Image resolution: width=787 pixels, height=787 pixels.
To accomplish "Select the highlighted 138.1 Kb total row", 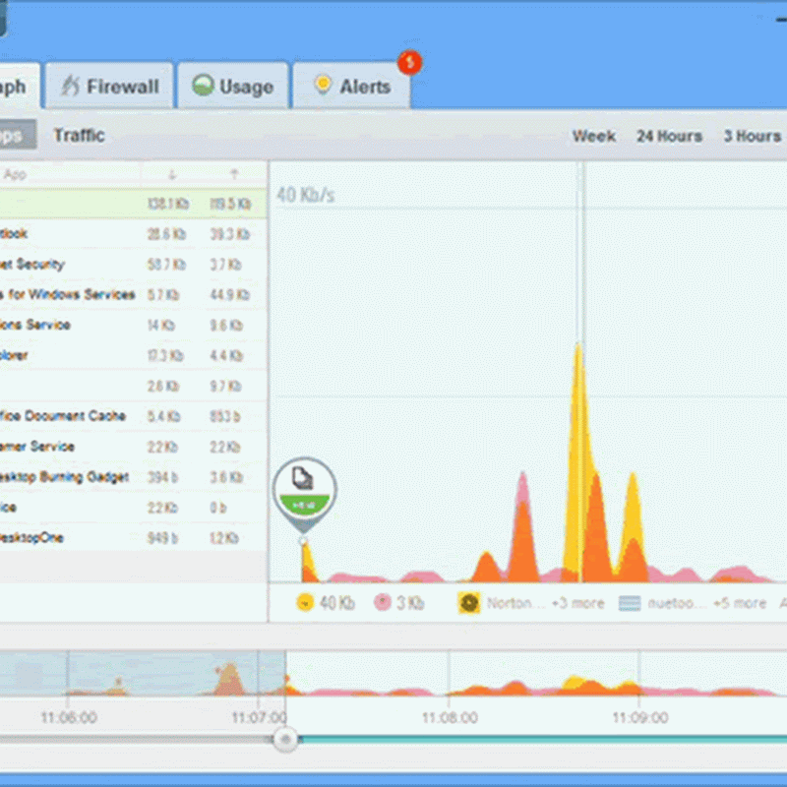I will 133,204.
